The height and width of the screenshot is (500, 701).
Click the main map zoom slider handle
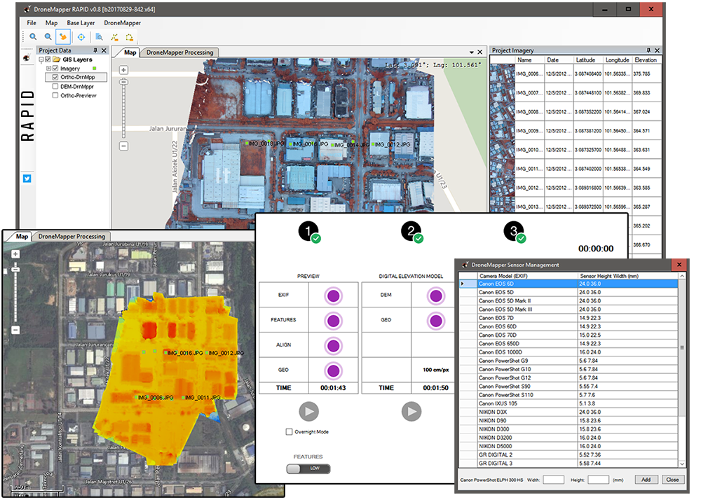pos(124,82)
